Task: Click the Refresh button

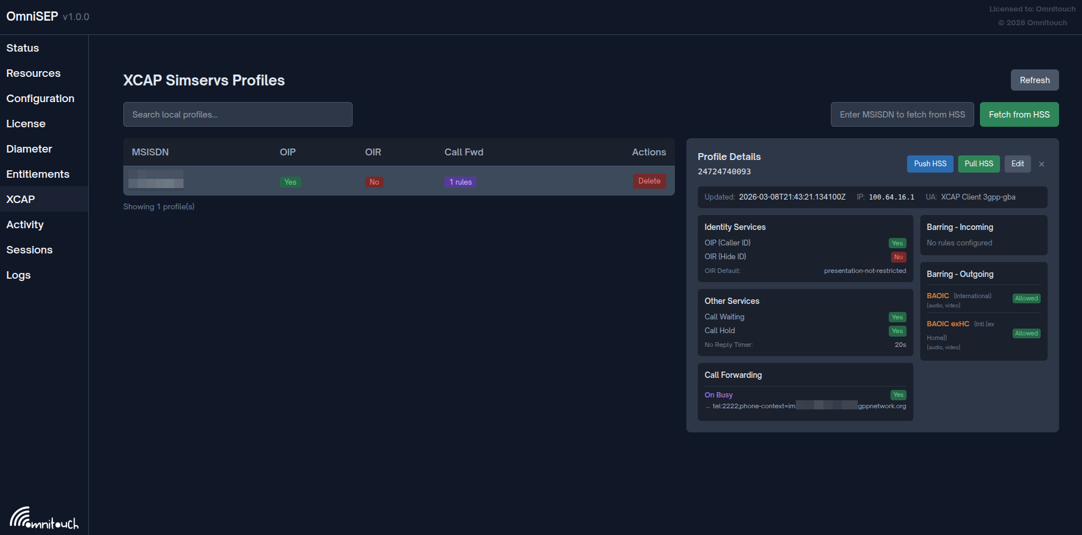Action: point(1034,80)
